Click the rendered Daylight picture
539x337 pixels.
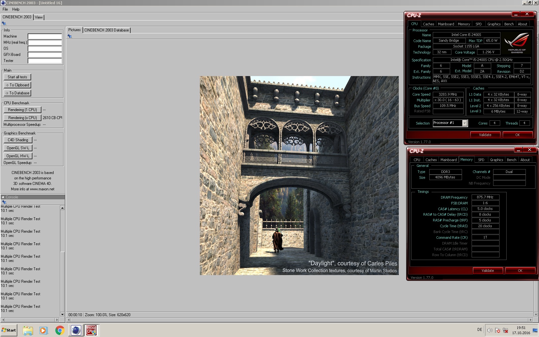(299, 176)
